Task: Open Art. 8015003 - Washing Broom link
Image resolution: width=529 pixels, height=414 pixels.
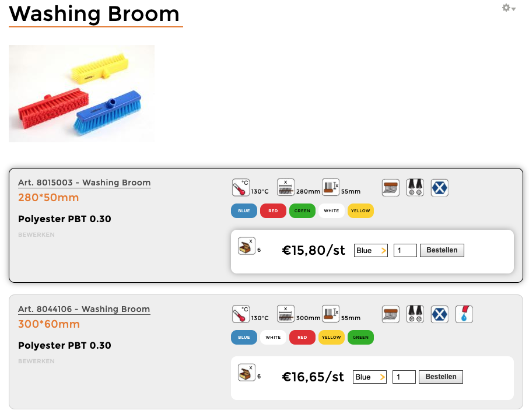Action: 85,183
